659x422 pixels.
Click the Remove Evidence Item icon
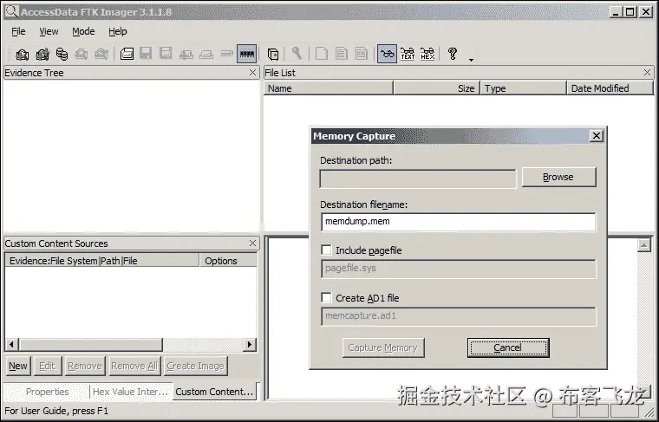point(82,54)
